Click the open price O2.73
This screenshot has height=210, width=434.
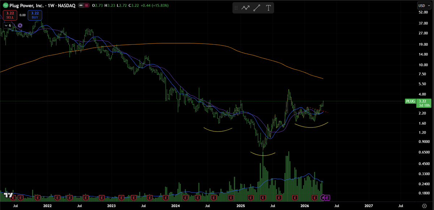pos(98,6)
